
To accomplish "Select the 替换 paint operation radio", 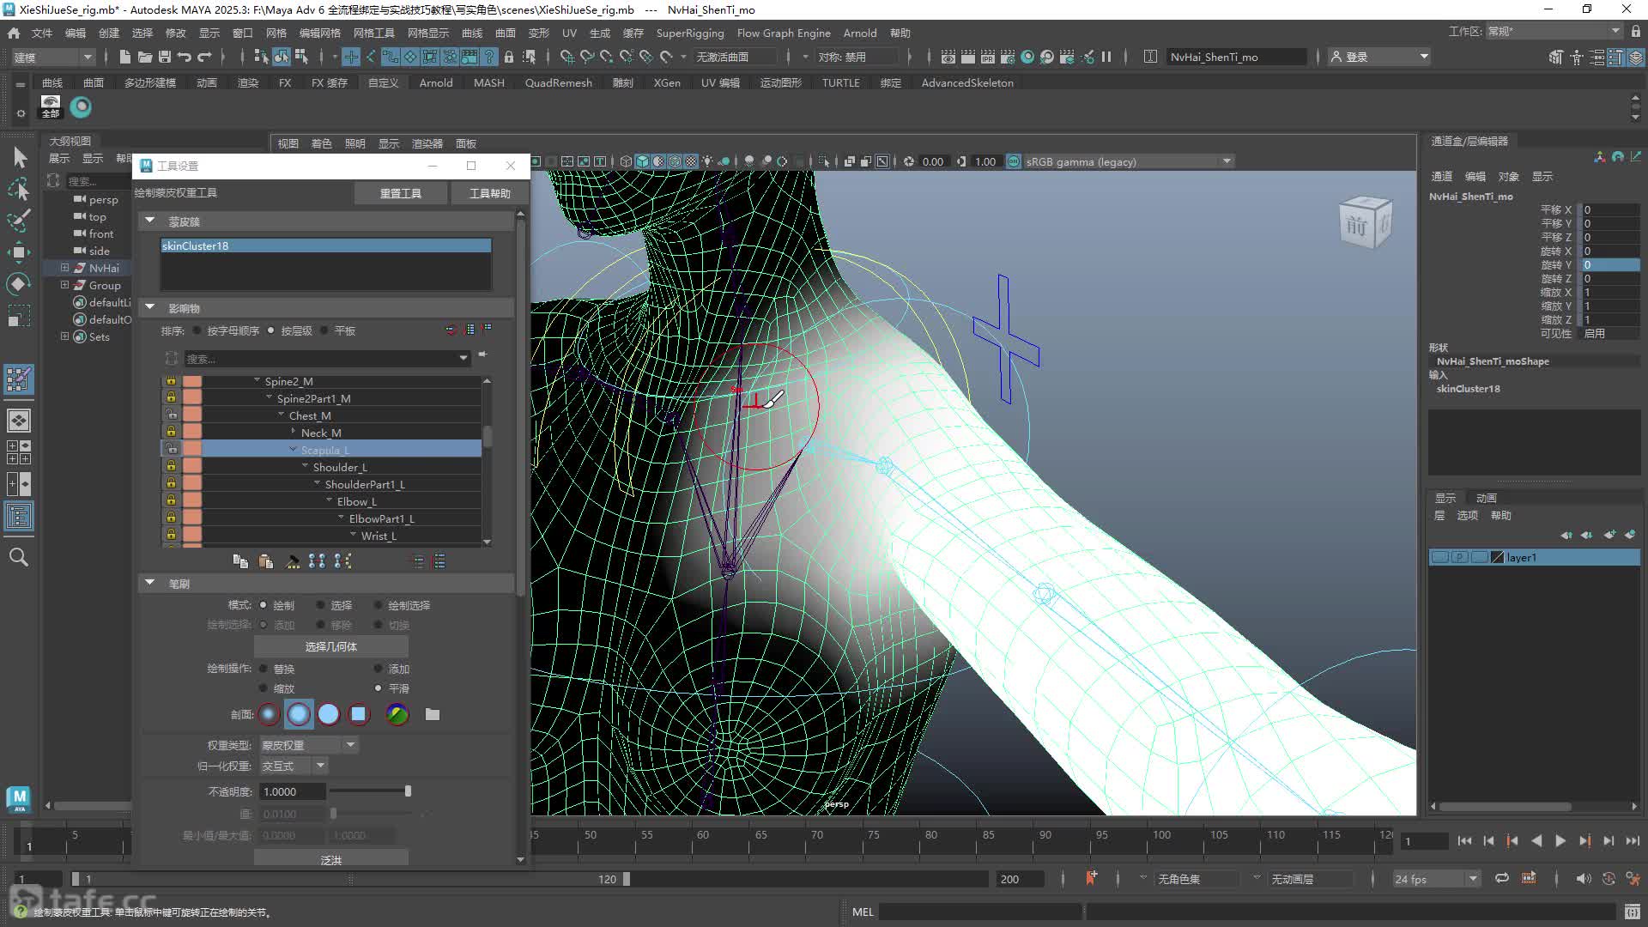I will pos(264,669).
